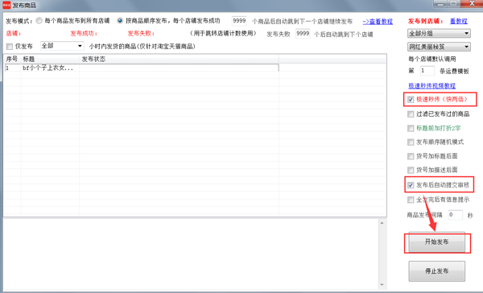Expand the 全部分组 group dropdown
The width and height of the screenshot is (483, 293).
click(x=439, y=33)
